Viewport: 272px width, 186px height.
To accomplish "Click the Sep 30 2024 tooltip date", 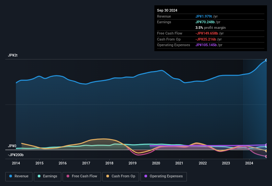I will [167, 10].
